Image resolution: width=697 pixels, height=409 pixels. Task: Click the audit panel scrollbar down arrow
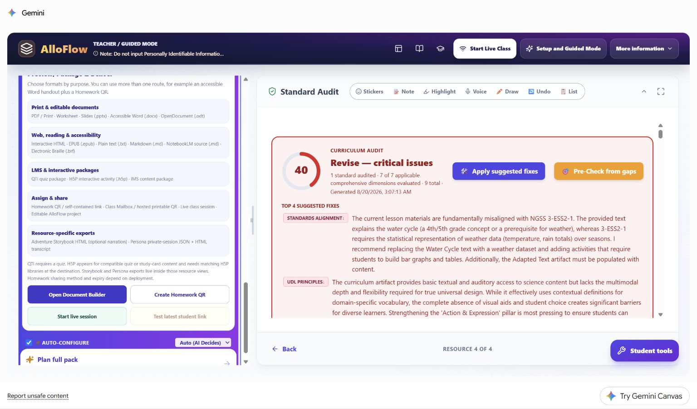(661, 315)
